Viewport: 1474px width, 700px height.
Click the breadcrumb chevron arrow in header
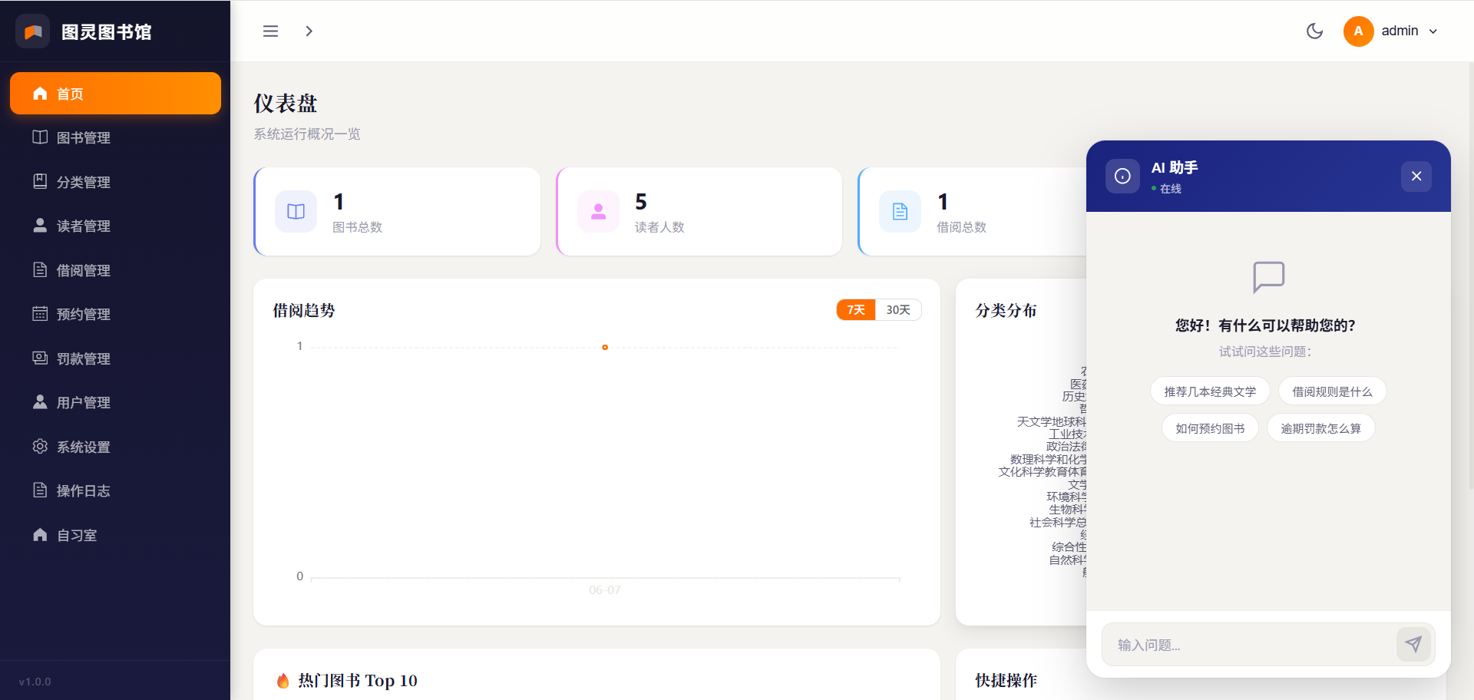pyautogui.click(x=309, y=31)
